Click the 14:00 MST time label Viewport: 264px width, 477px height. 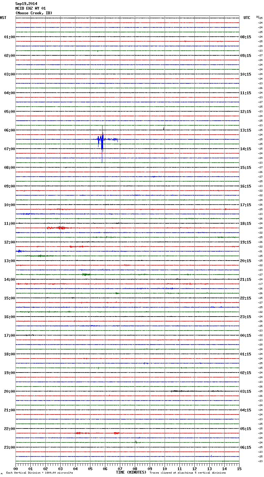(x=9, y=280)
